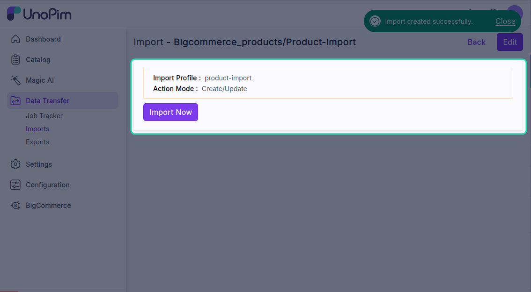Click the Edit button
Viewport: 531px width, 292px height.
click(509, 42)
